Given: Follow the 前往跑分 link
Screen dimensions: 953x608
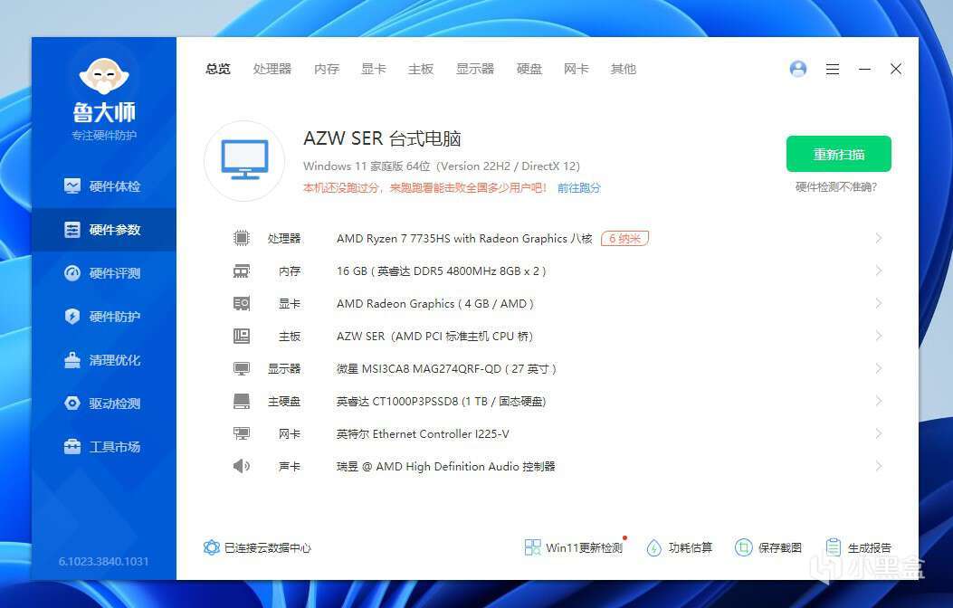Looking at the screenshot, I should pos(578,187).
